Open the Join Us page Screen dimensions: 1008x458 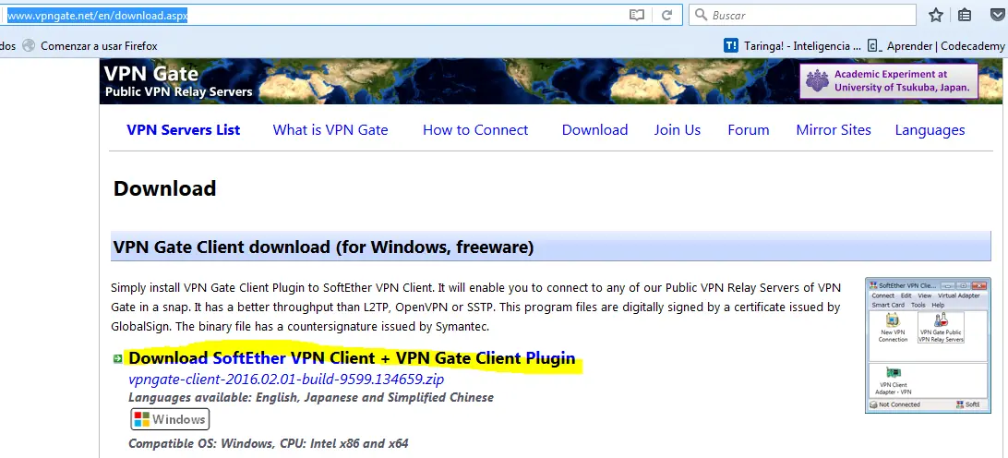tap(678, 130)
